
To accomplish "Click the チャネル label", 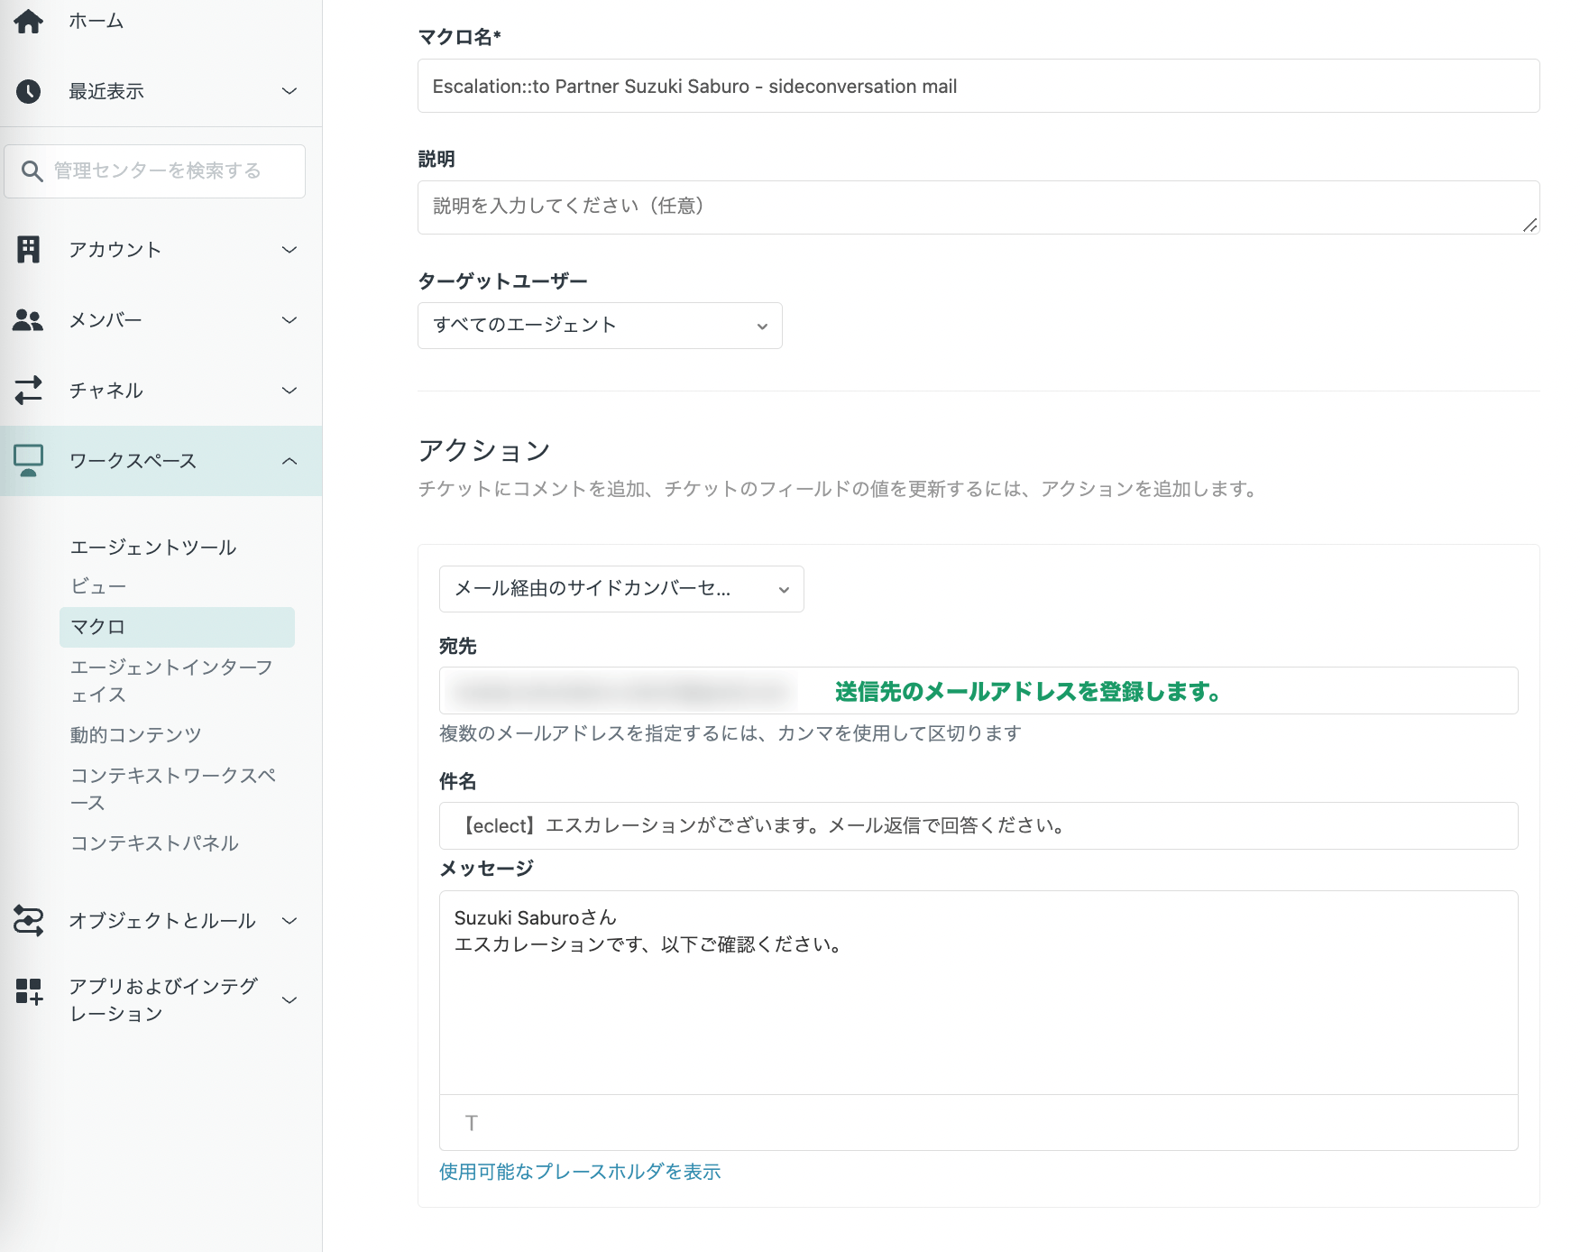I will [x=106, y=391].
